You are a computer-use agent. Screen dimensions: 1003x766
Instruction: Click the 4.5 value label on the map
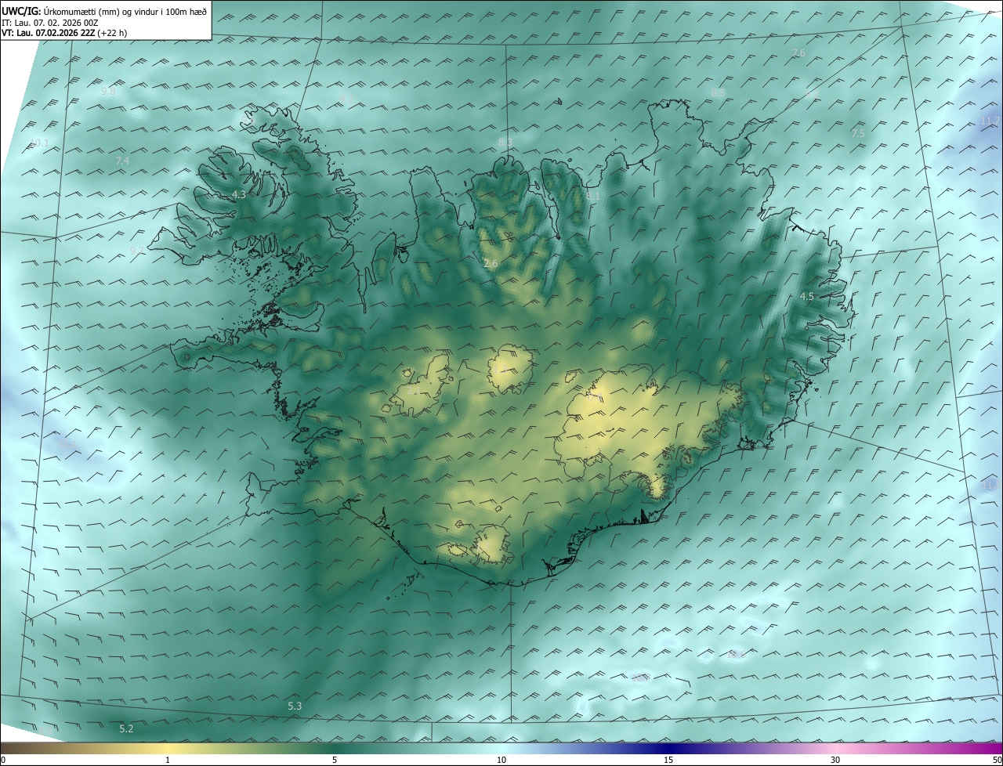[806, 296]
